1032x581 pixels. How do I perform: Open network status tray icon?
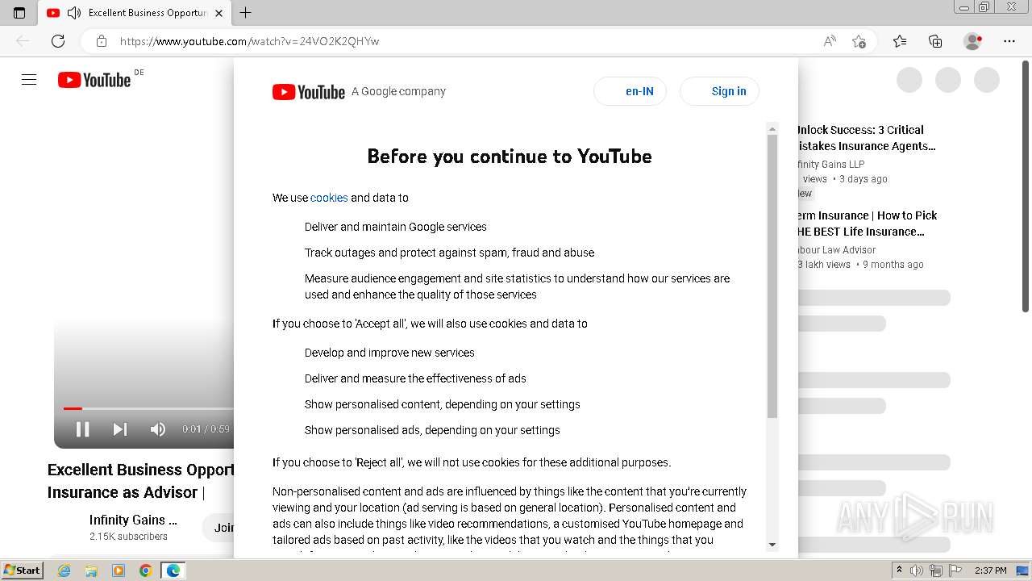pos(936,571)
